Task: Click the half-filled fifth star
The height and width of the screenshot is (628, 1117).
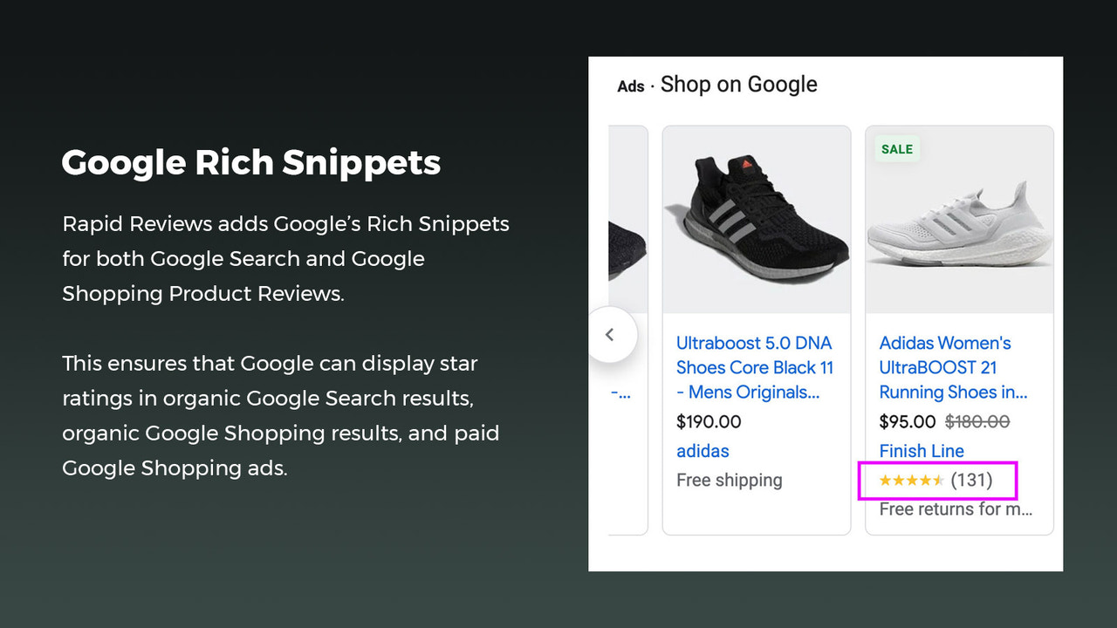Action: pos(940,480)
